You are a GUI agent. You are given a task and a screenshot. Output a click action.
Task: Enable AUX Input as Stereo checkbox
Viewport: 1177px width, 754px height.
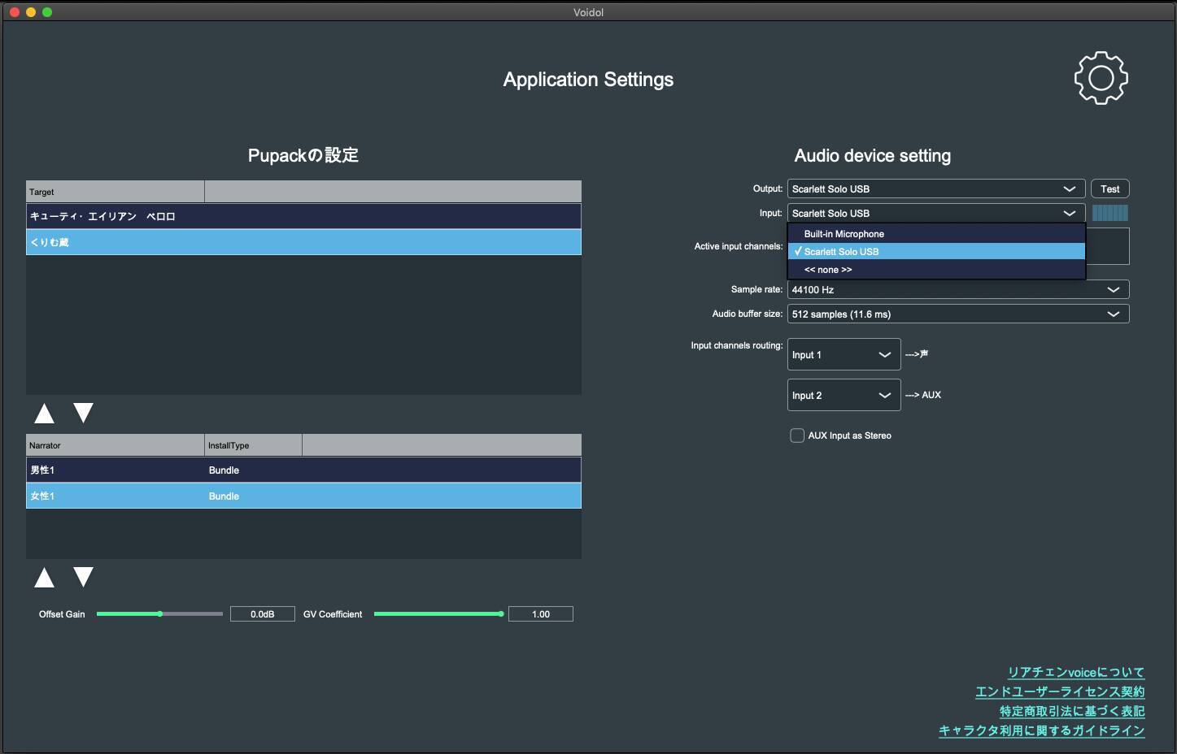coord(797,435)
